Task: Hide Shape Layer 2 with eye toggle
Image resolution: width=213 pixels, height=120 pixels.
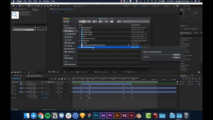Action: [x=12, y=88]
